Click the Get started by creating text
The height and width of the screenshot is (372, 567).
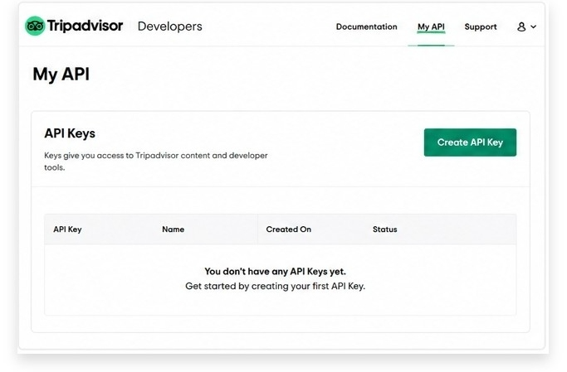click(275, 286)
